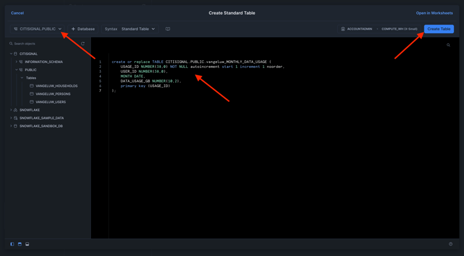Toggle the top panel layout icon
This screenshot has height=256, width=464.
20,244
